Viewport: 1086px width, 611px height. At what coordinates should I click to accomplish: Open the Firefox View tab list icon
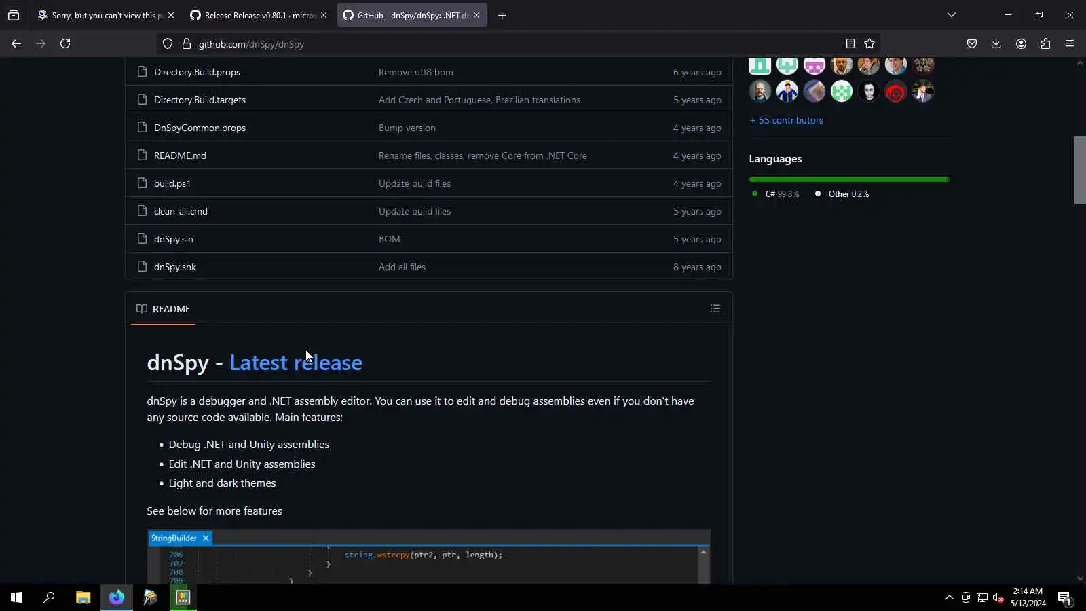pos(14,15)
